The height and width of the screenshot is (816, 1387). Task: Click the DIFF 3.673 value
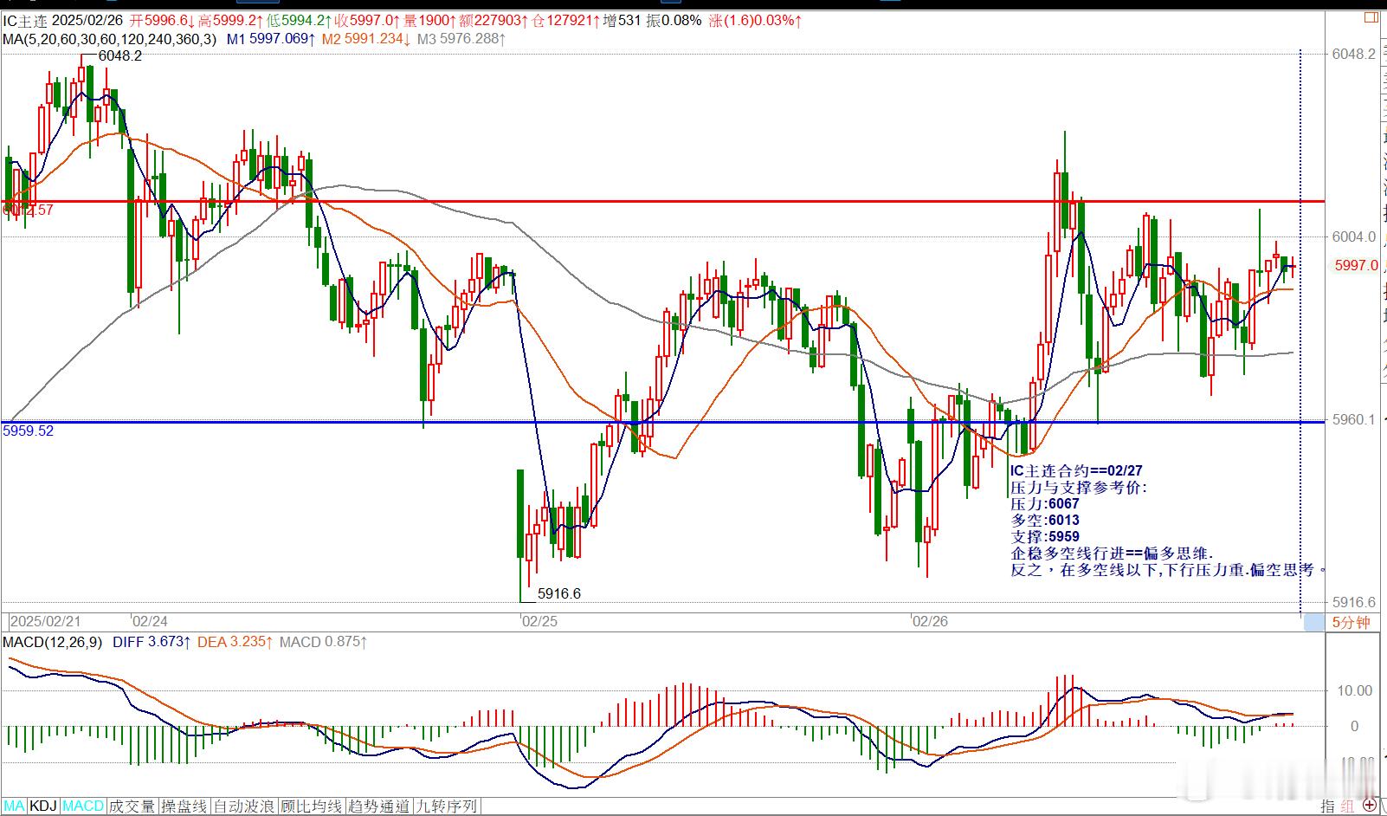152,642
